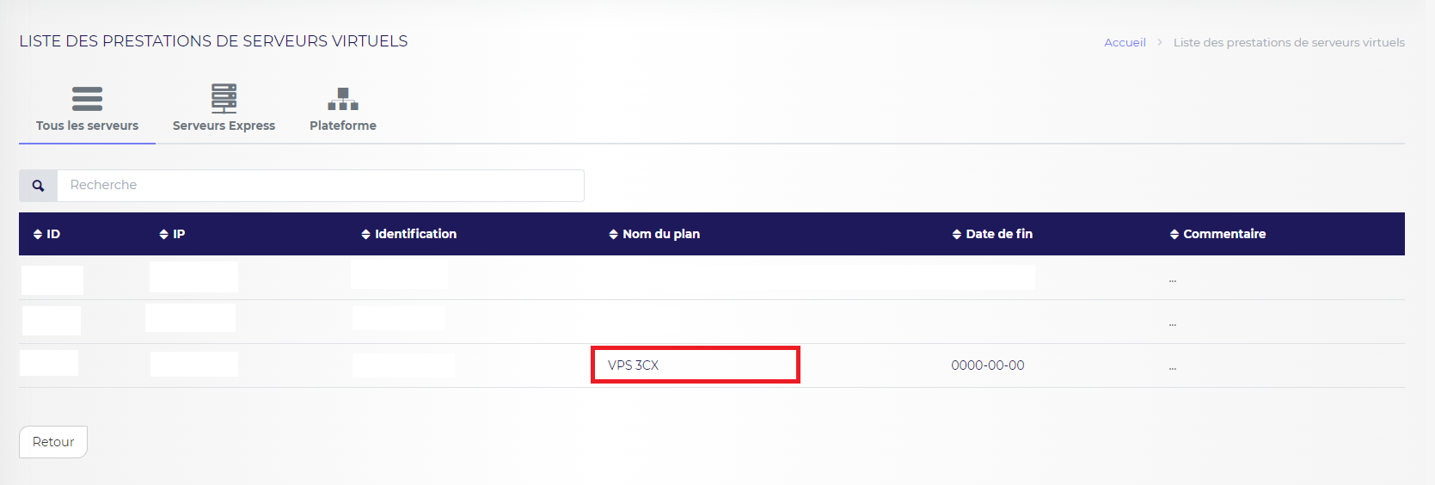Switch to the Serveurs Express tab label
This screenshot has width=1435, height=485.
click(224, 126)
